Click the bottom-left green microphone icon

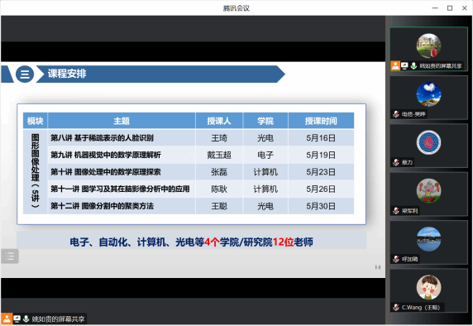(26, 319)
